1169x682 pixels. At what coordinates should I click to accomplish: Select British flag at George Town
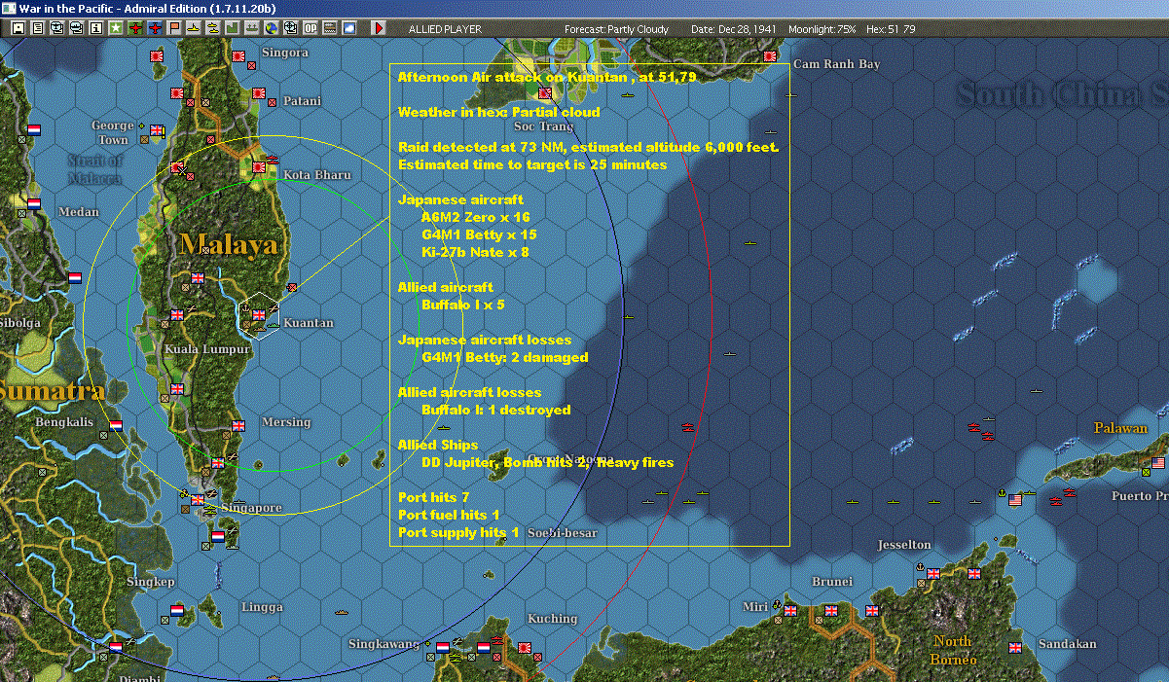tap(158, 132)
